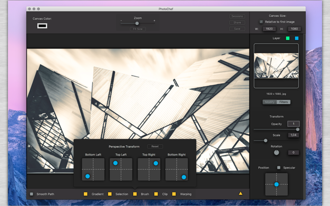Click the yellow Clip tool icon
The width and height of the screenshot is (330, 206).
point(156,194)
